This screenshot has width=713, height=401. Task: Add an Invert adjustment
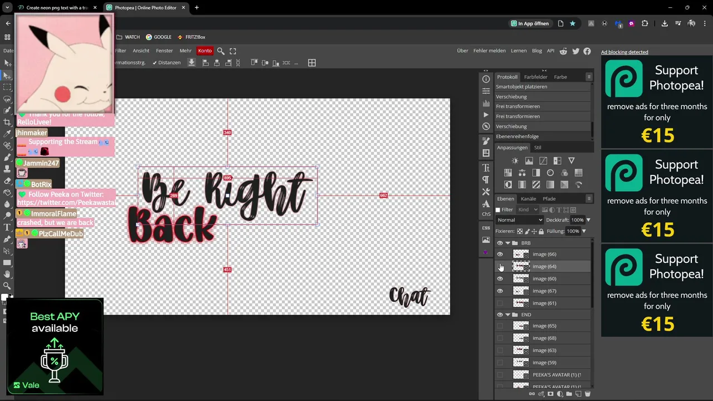coord(508,184)
